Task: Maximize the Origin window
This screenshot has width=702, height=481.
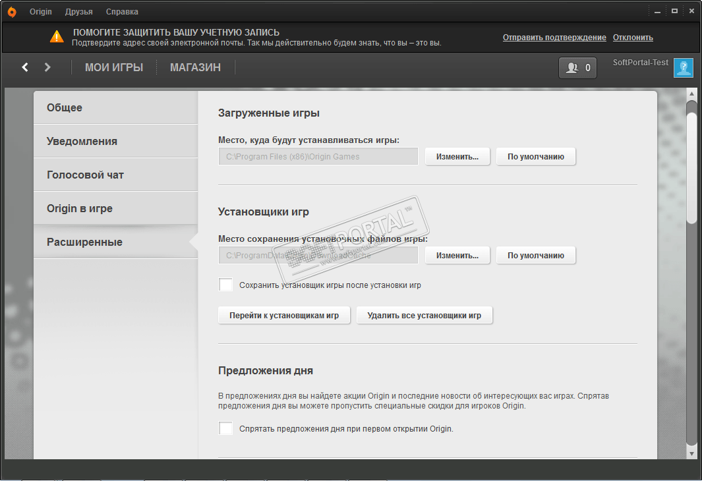Action: 674,11
